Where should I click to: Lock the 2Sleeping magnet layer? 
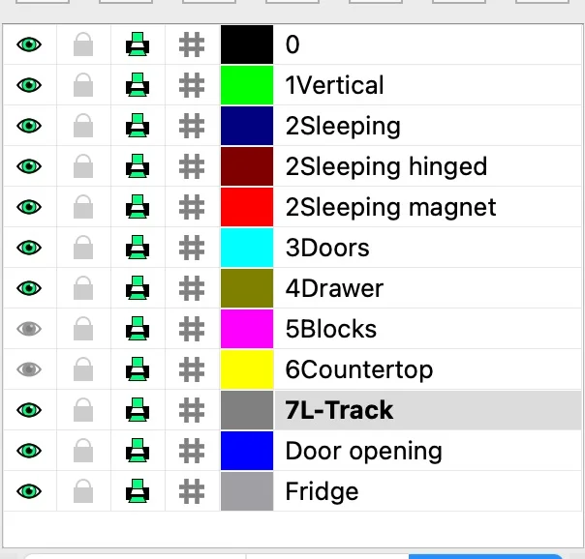tap(84, 208)
